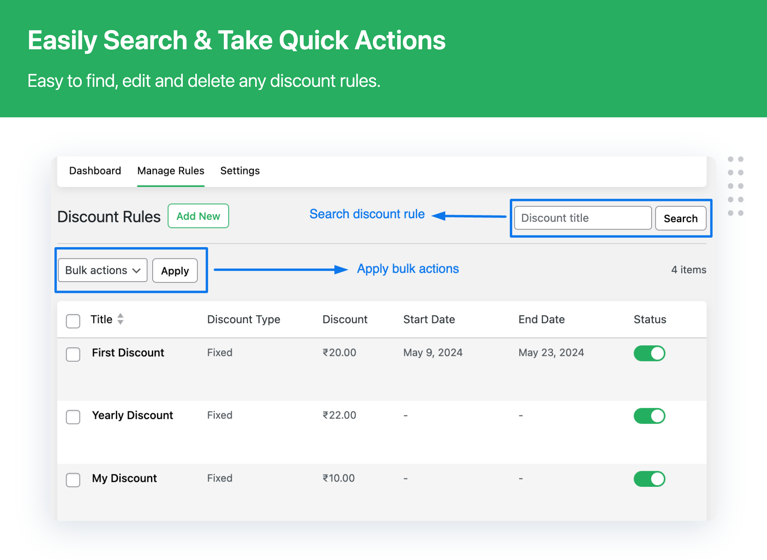Open the Settings tab

click(240, 171)
